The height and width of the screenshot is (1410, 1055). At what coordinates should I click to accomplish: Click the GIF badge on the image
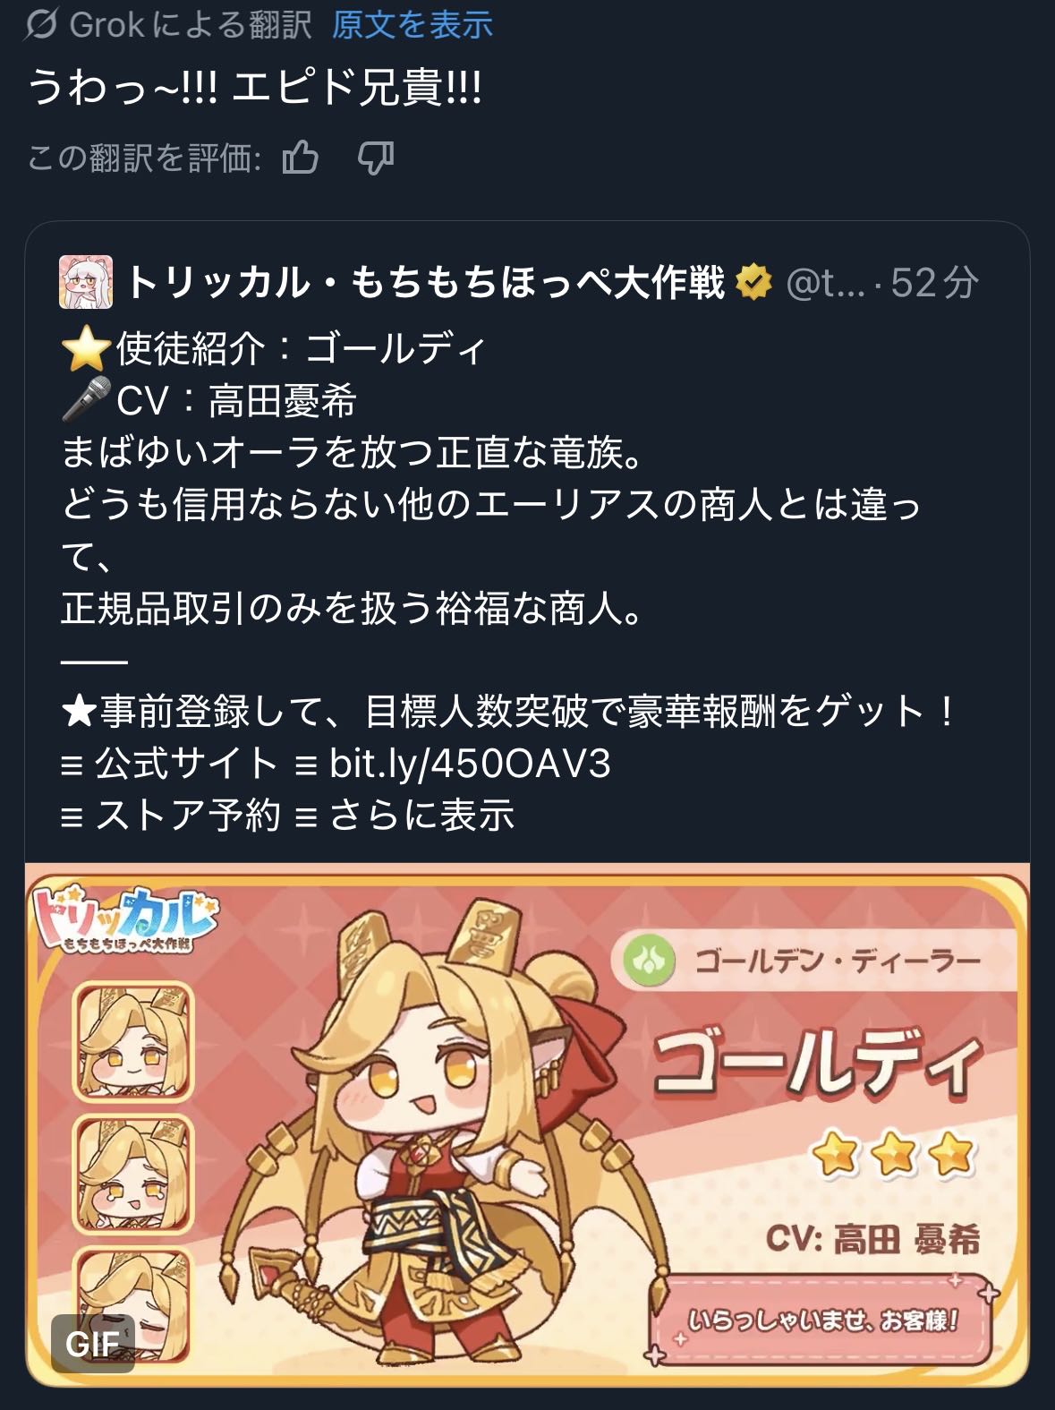click(92, 1343)
